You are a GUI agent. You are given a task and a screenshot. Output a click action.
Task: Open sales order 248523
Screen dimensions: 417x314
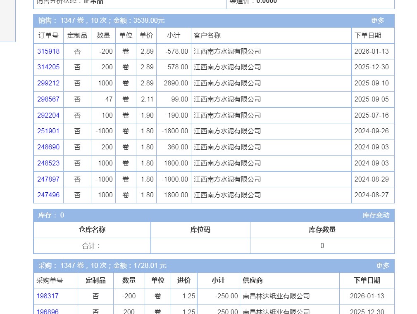click(x=48, y=163)
